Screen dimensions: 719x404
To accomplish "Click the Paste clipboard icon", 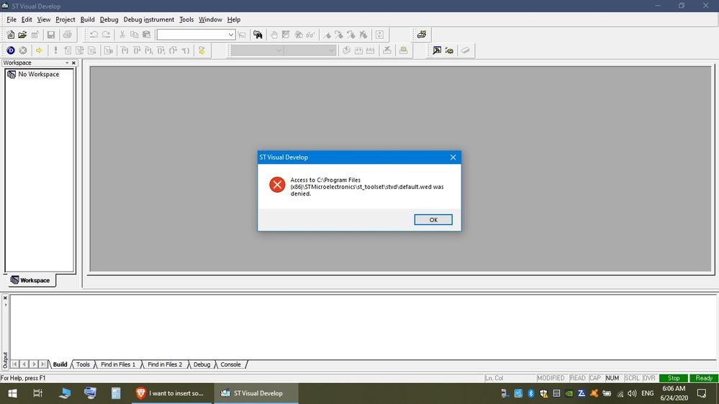I will (x=147, y=35).
